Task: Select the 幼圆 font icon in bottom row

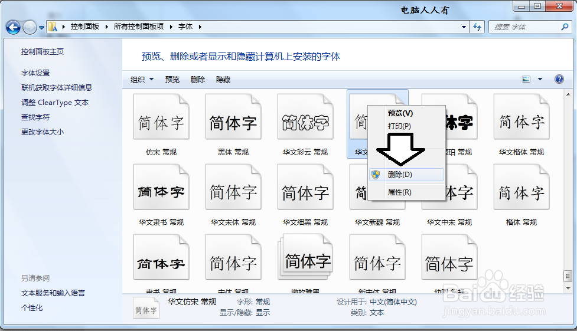Action: point(449,257)
